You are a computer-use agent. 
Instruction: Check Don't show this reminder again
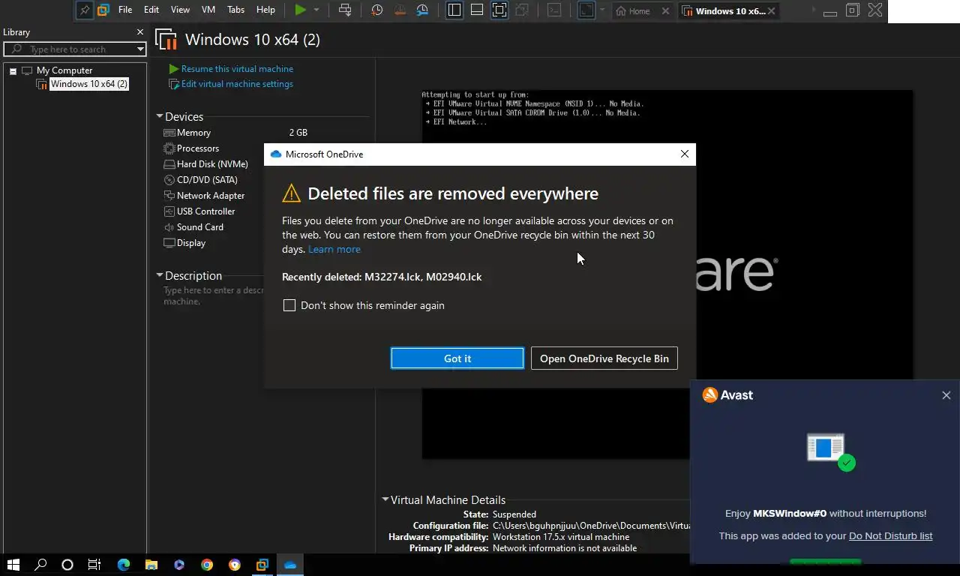289,305
